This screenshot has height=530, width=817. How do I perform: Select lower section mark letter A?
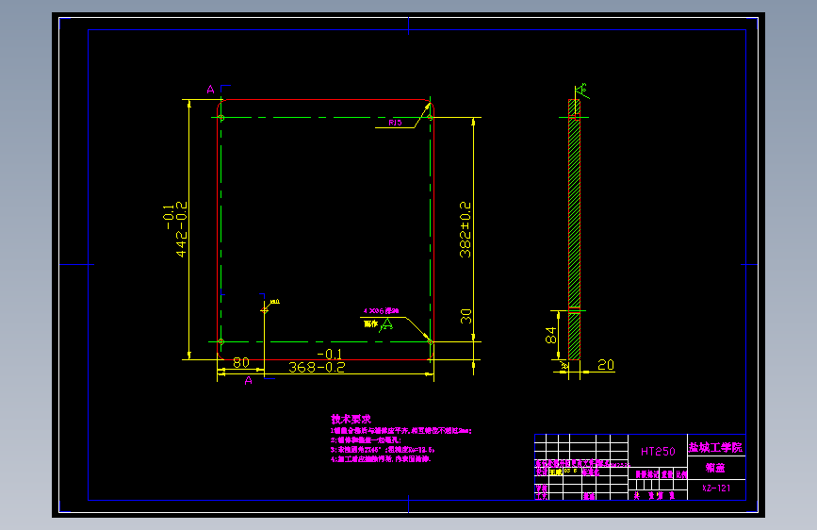point(249,381)
